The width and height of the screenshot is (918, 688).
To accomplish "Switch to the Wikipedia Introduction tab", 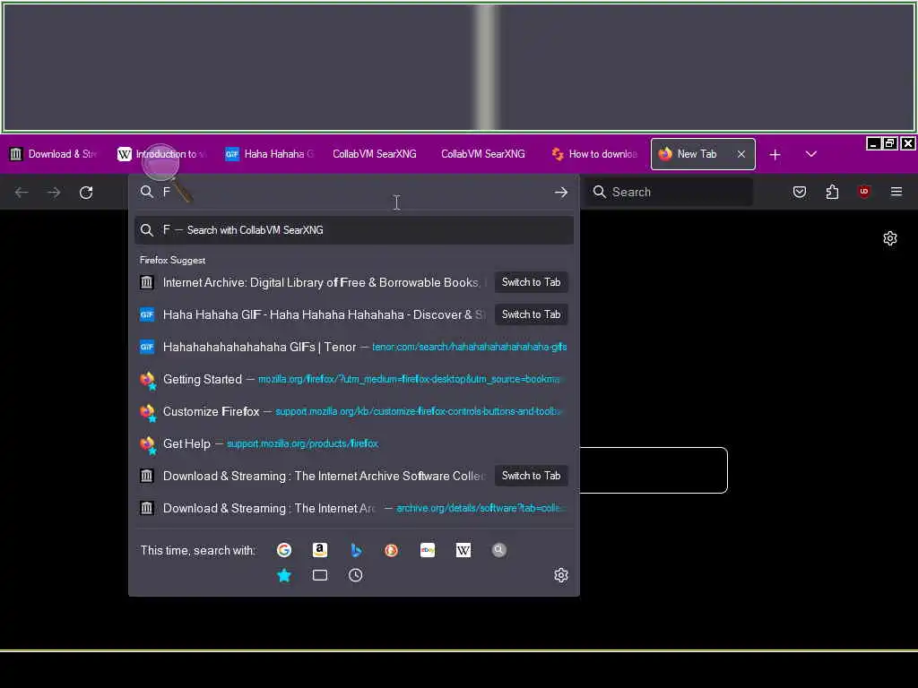I will pyautogui.click(x=162, y=154).
